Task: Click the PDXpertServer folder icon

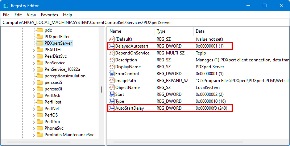Action: tap(40, 43)
